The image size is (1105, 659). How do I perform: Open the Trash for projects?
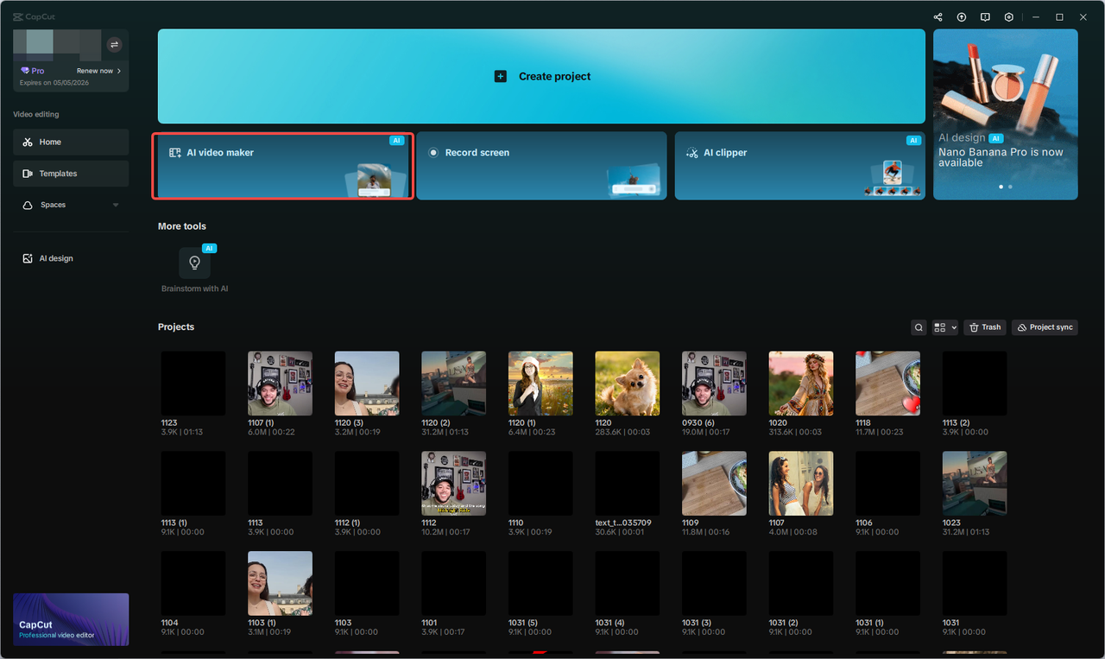pyautogui.click(x=985, y=327)
